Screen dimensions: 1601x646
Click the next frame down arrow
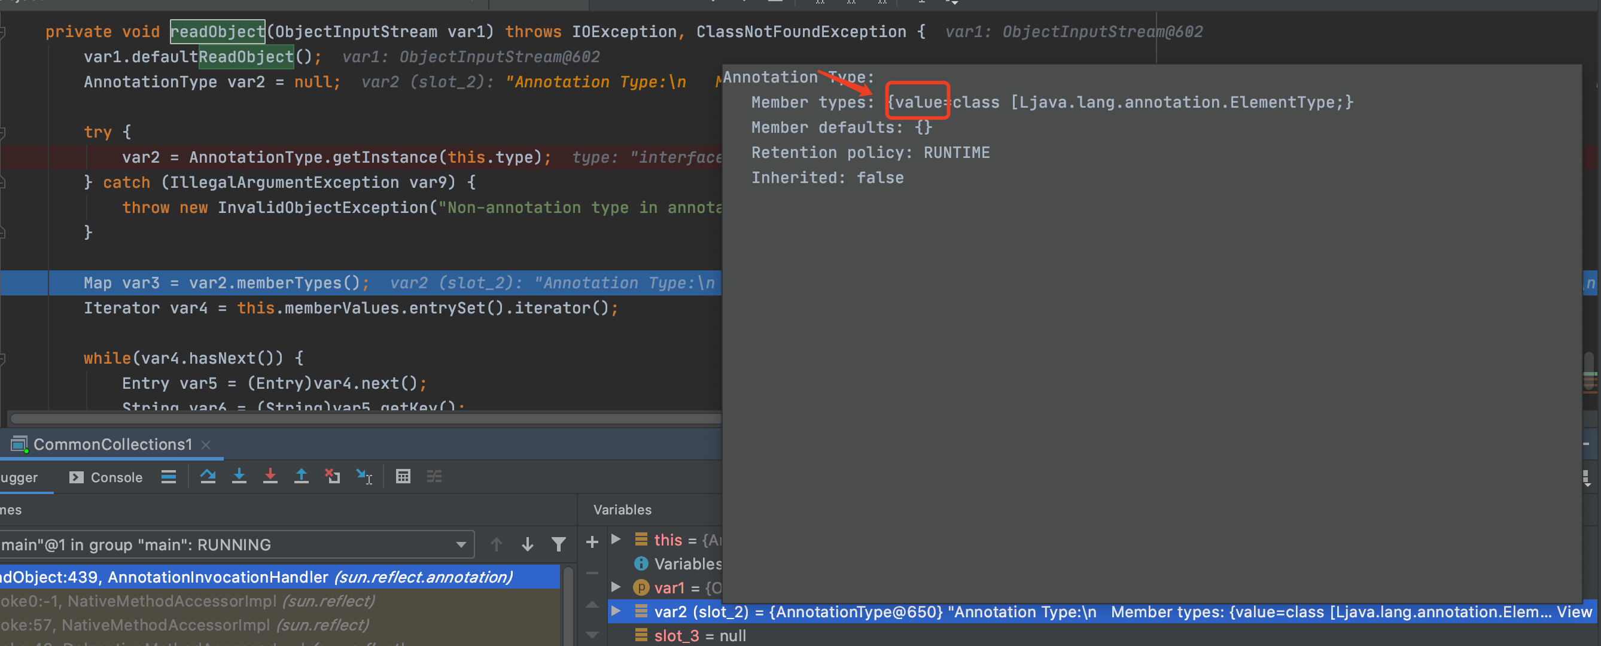(528, 545)
